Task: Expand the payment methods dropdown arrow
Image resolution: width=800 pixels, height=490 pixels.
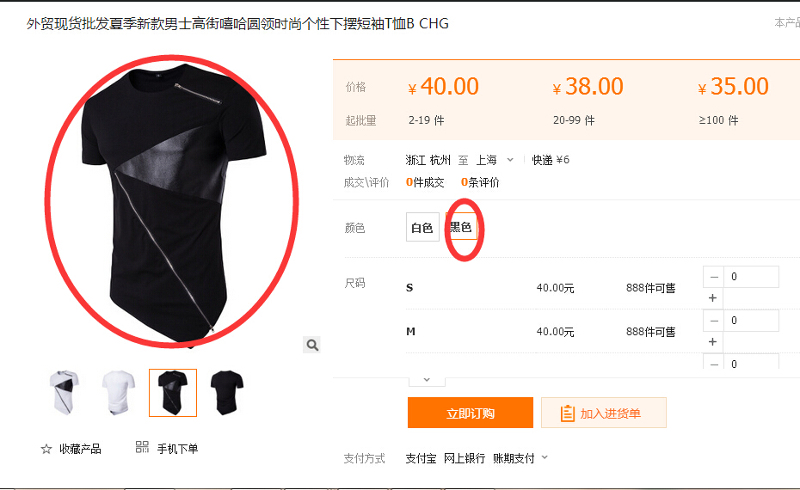Action: point(545,457)
